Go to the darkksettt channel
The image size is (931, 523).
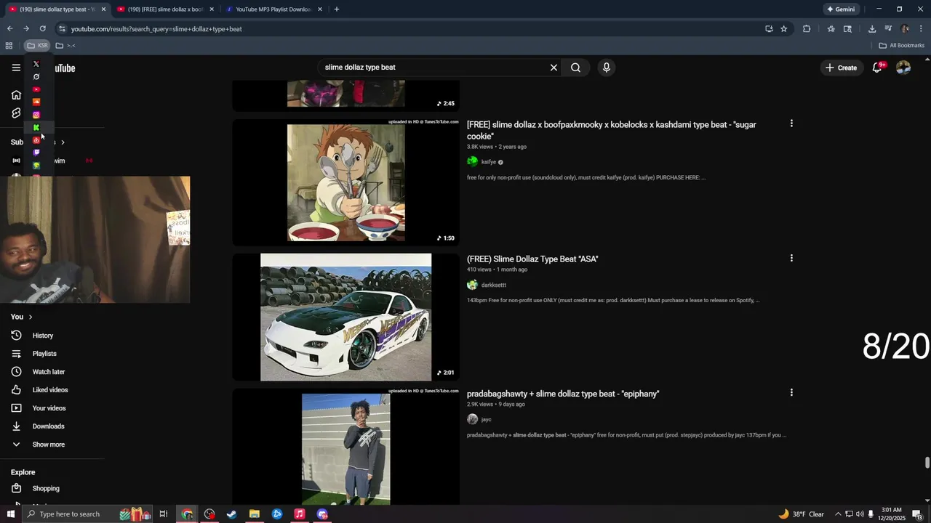[x=494, y=285]
